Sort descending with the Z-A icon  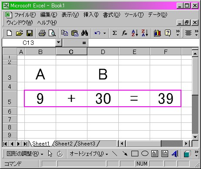point(145,33)
